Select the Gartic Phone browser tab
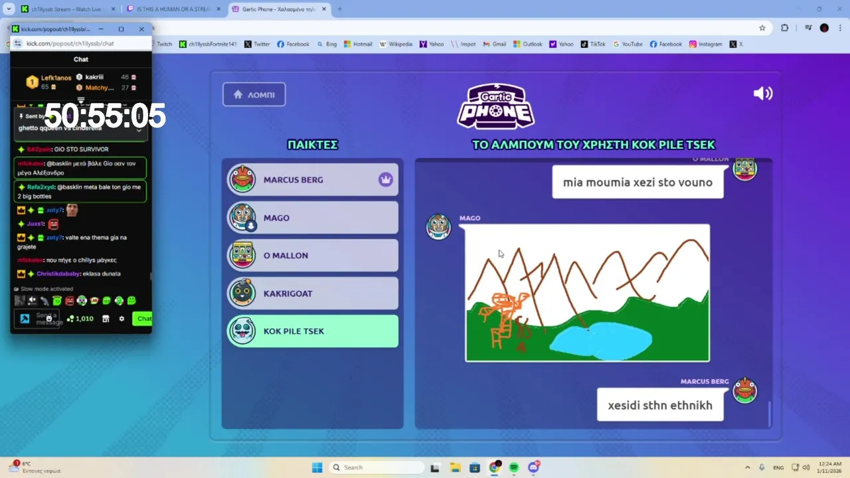Viewport: 850px width, 478px height. (x=279, y=9)
